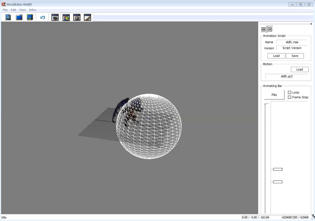Select the upper timeline event marker
The image size is (315, 221).
point(278,169)
